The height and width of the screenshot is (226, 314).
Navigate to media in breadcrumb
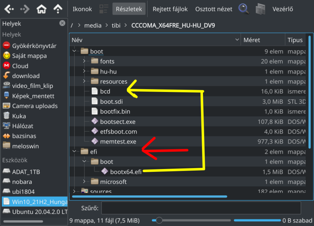click(93, 26)
